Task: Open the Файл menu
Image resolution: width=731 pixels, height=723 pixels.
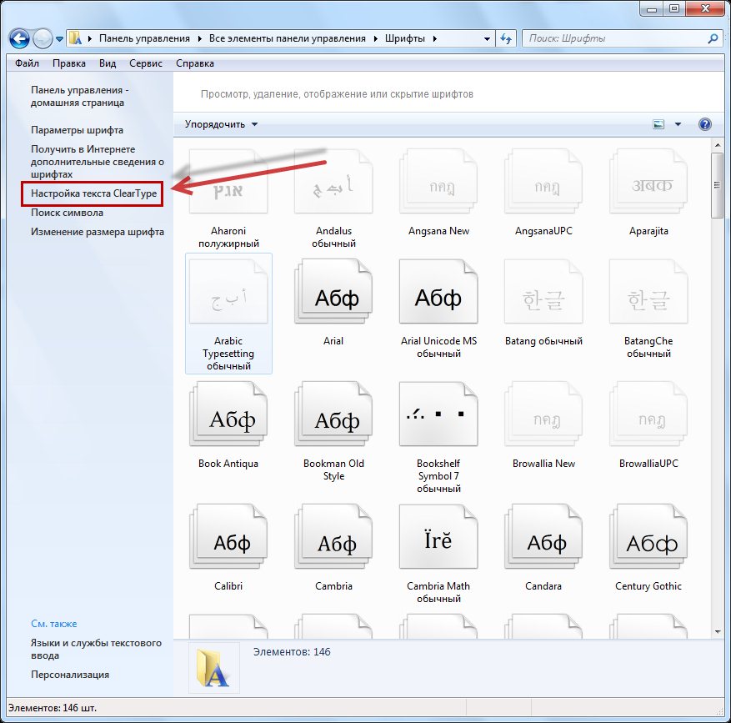Action: pyautogui.click(x=27, y=63)
